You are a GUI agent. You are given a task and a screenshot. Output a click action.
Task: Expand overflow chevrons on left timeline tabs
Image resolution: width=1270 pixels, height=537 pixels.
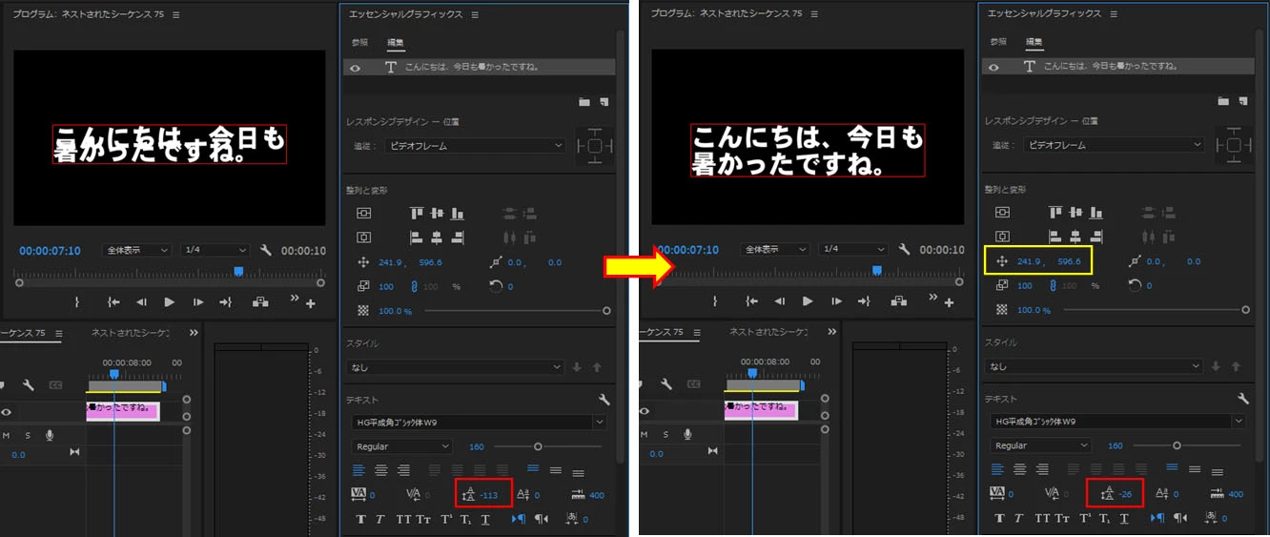[194, 333]
